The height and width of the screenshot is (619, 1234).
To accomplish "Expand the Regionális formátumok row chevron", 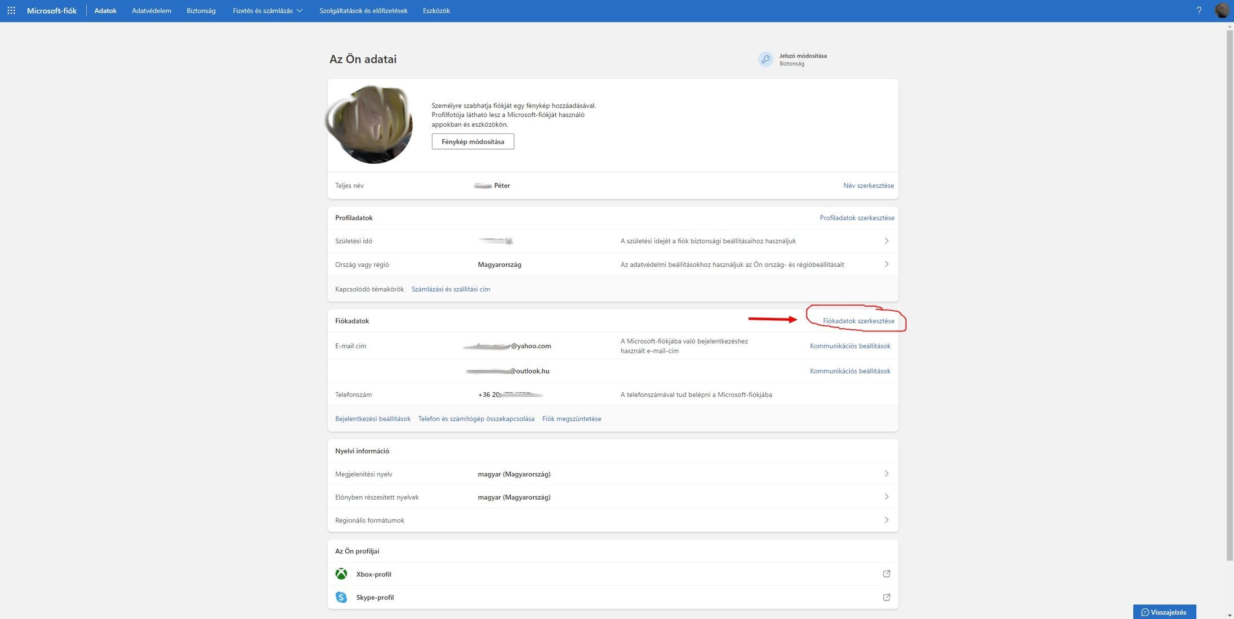I will [x=886, y=520].
